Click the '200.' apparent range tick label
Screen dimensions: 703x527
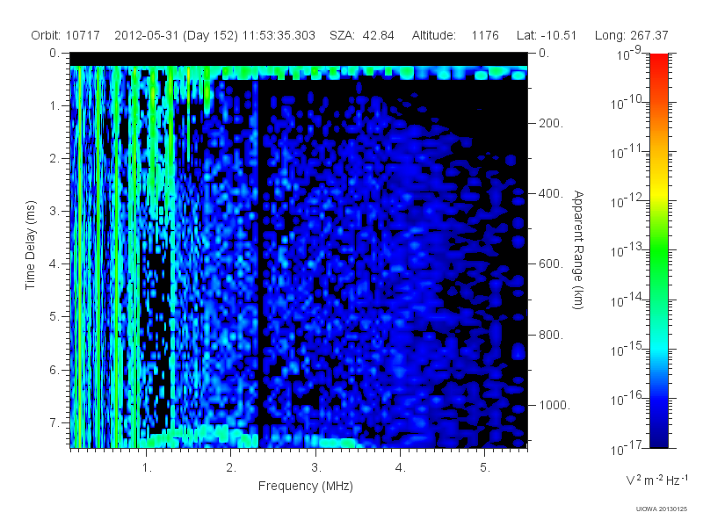pos(551,123)
